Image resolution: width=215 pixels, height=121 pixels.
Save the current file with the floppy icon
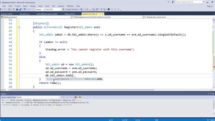[17, 9]
